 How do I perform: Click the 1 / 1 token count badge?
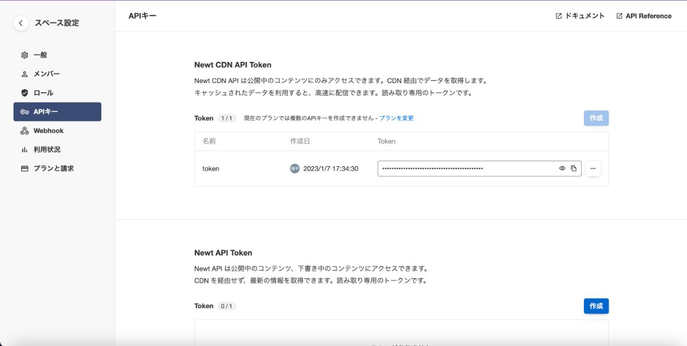click(227, 118)
